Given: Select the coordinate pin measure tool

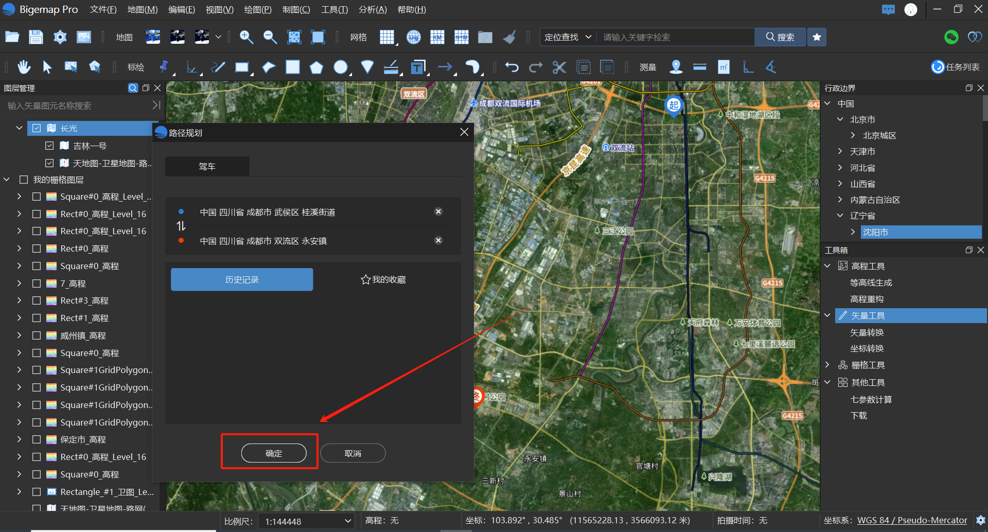Looking at the screenshot, I should [676, 67].
